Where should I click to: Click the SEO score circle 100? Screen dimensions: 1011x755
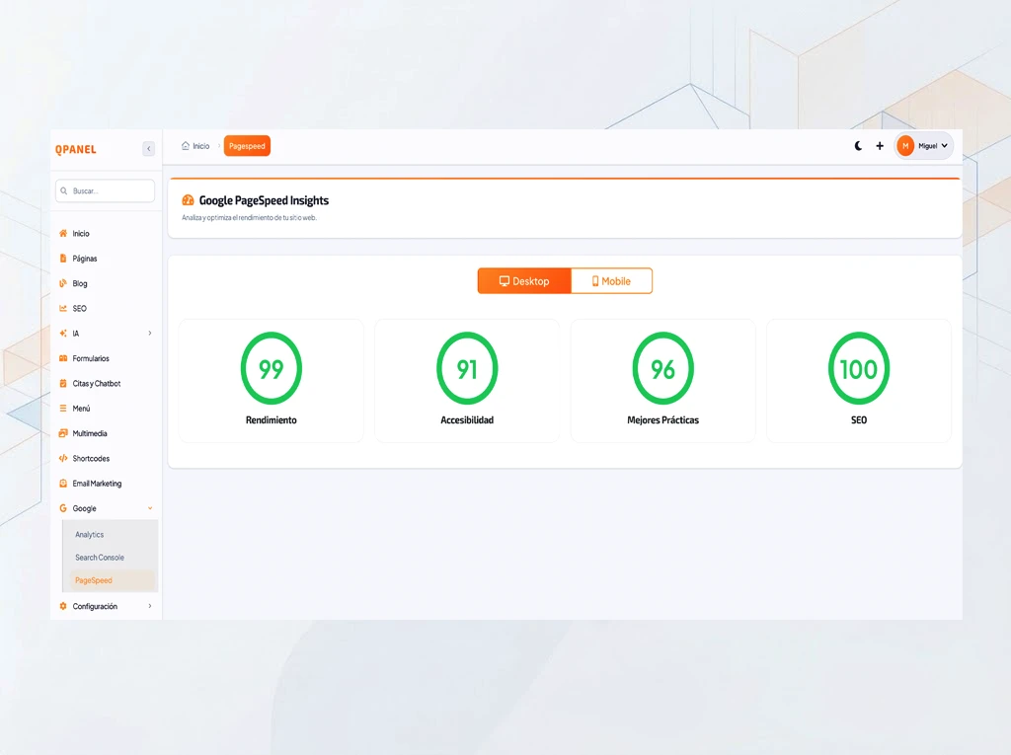pyautogui.click(x=859, y=369)
